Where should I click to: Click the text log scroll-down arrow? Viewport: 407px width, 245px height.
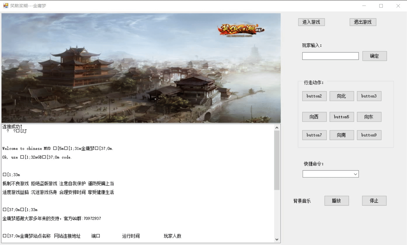click(277, 239)
